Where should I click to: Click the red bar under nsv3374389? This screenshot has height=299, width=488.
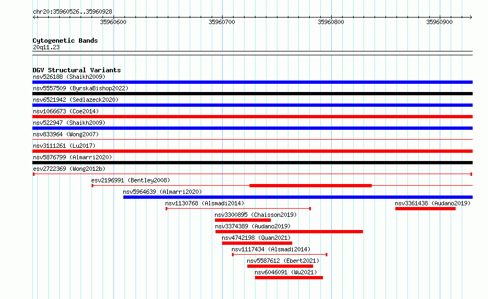coord(289,232)
